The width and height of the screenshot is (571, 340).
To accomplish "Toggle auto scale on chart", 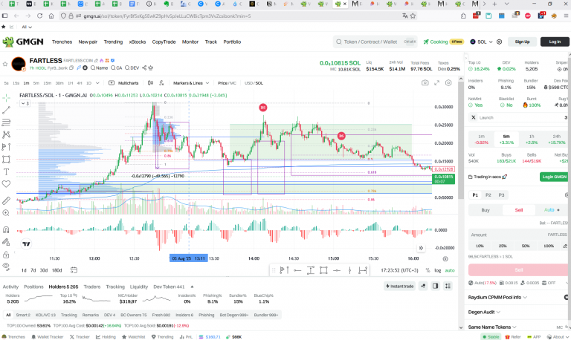I will point(450,270).
